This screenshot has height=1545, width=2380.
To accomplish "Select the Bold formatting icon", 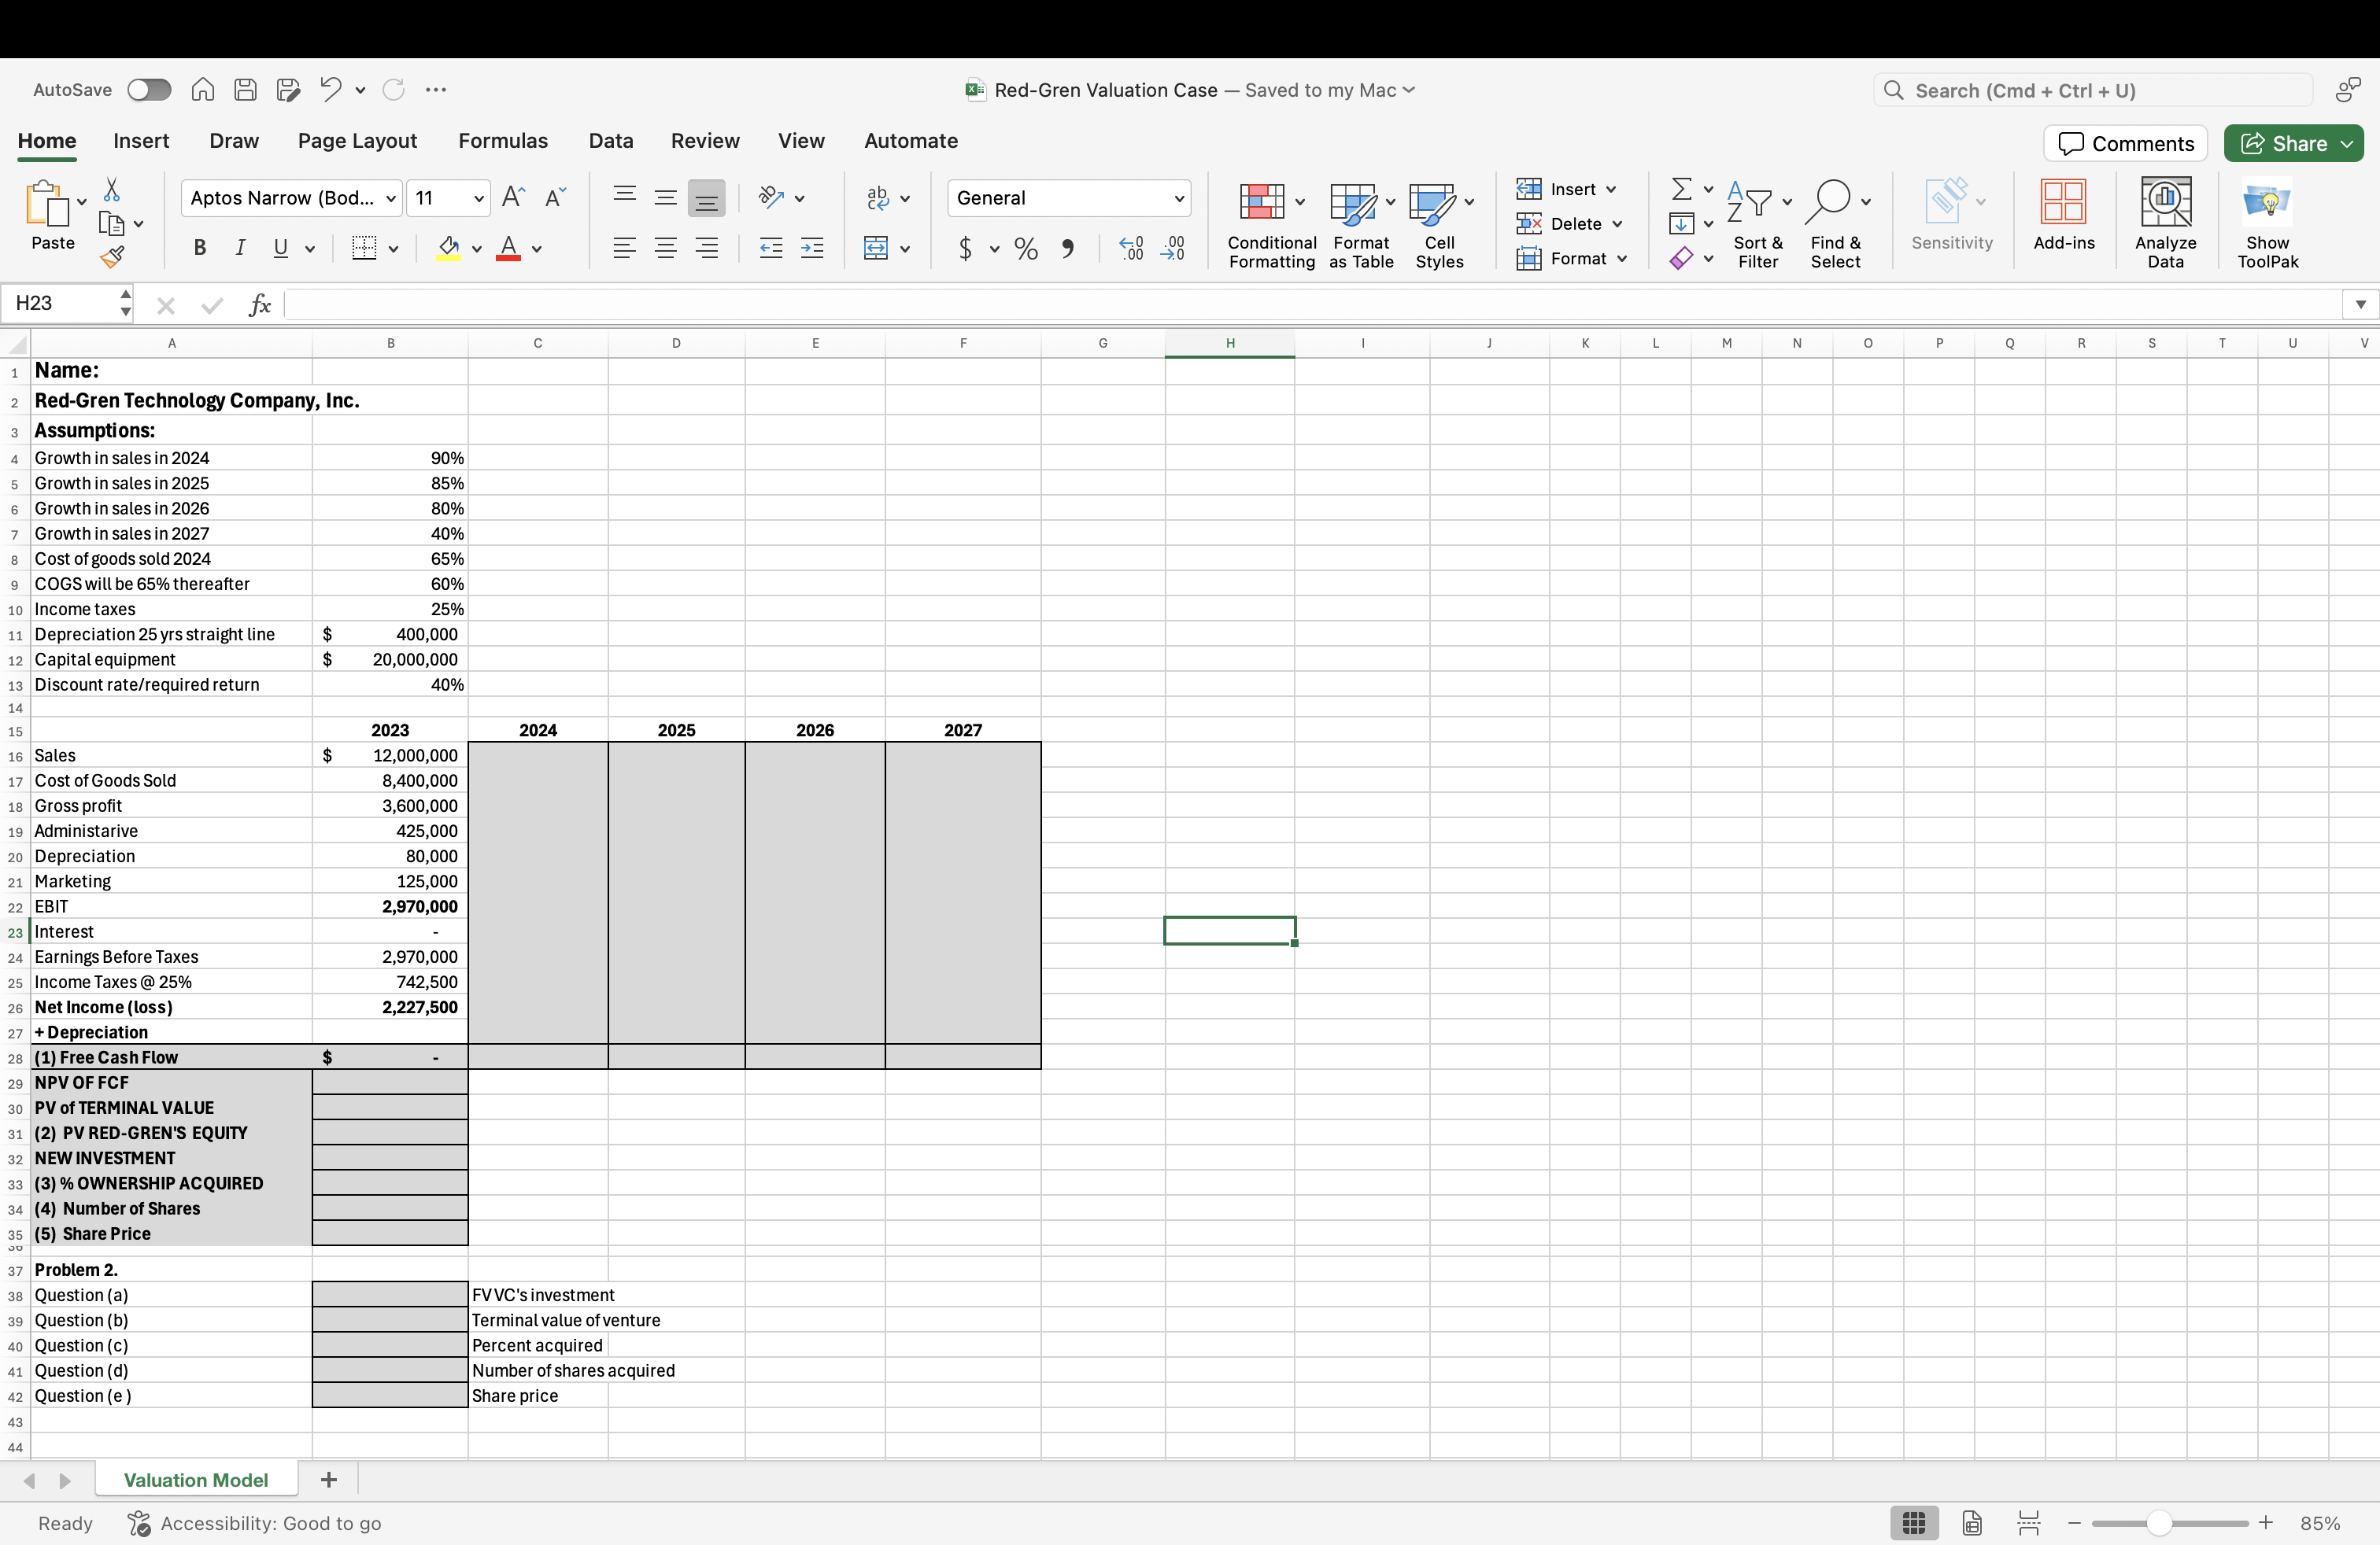I will click(x=199, y=248).
